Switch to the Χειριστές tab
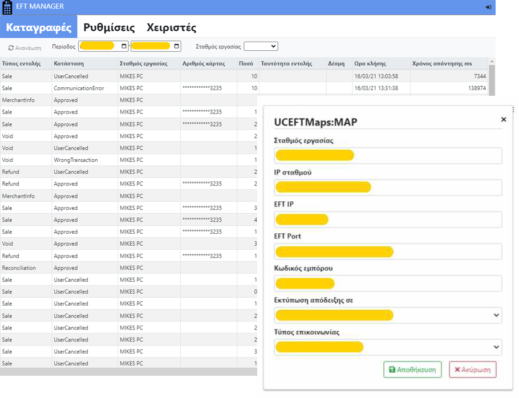The height and width of the screenshot is (398, 519). [x=171, y=27]
